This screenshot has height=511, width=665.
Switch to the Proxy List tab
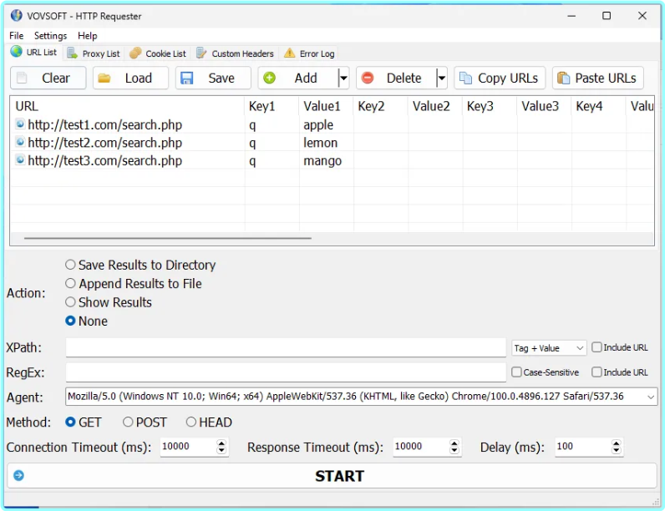click(x=94, y=53)
